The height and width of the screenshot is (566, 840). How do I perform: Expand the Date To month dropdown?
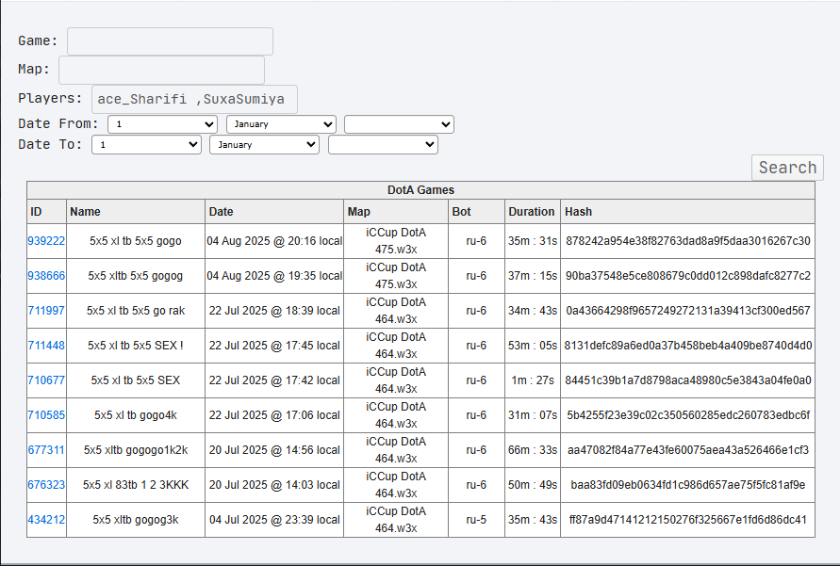click(x=265, y=145)
